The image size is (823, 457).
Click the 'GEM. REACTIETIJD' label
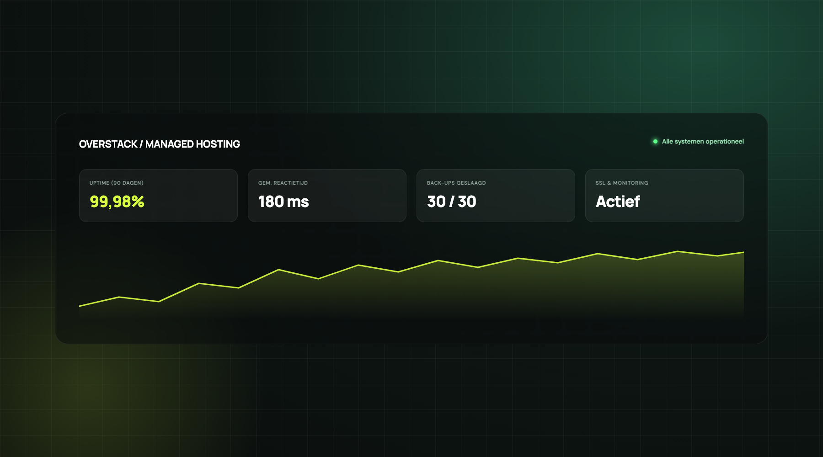point(283,183)
